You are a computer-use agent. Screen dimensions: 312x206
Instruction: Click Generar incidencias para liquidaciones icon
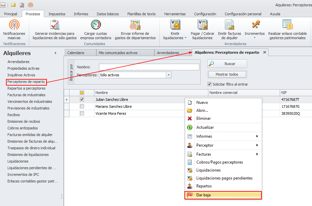click(x=54, y=25)
